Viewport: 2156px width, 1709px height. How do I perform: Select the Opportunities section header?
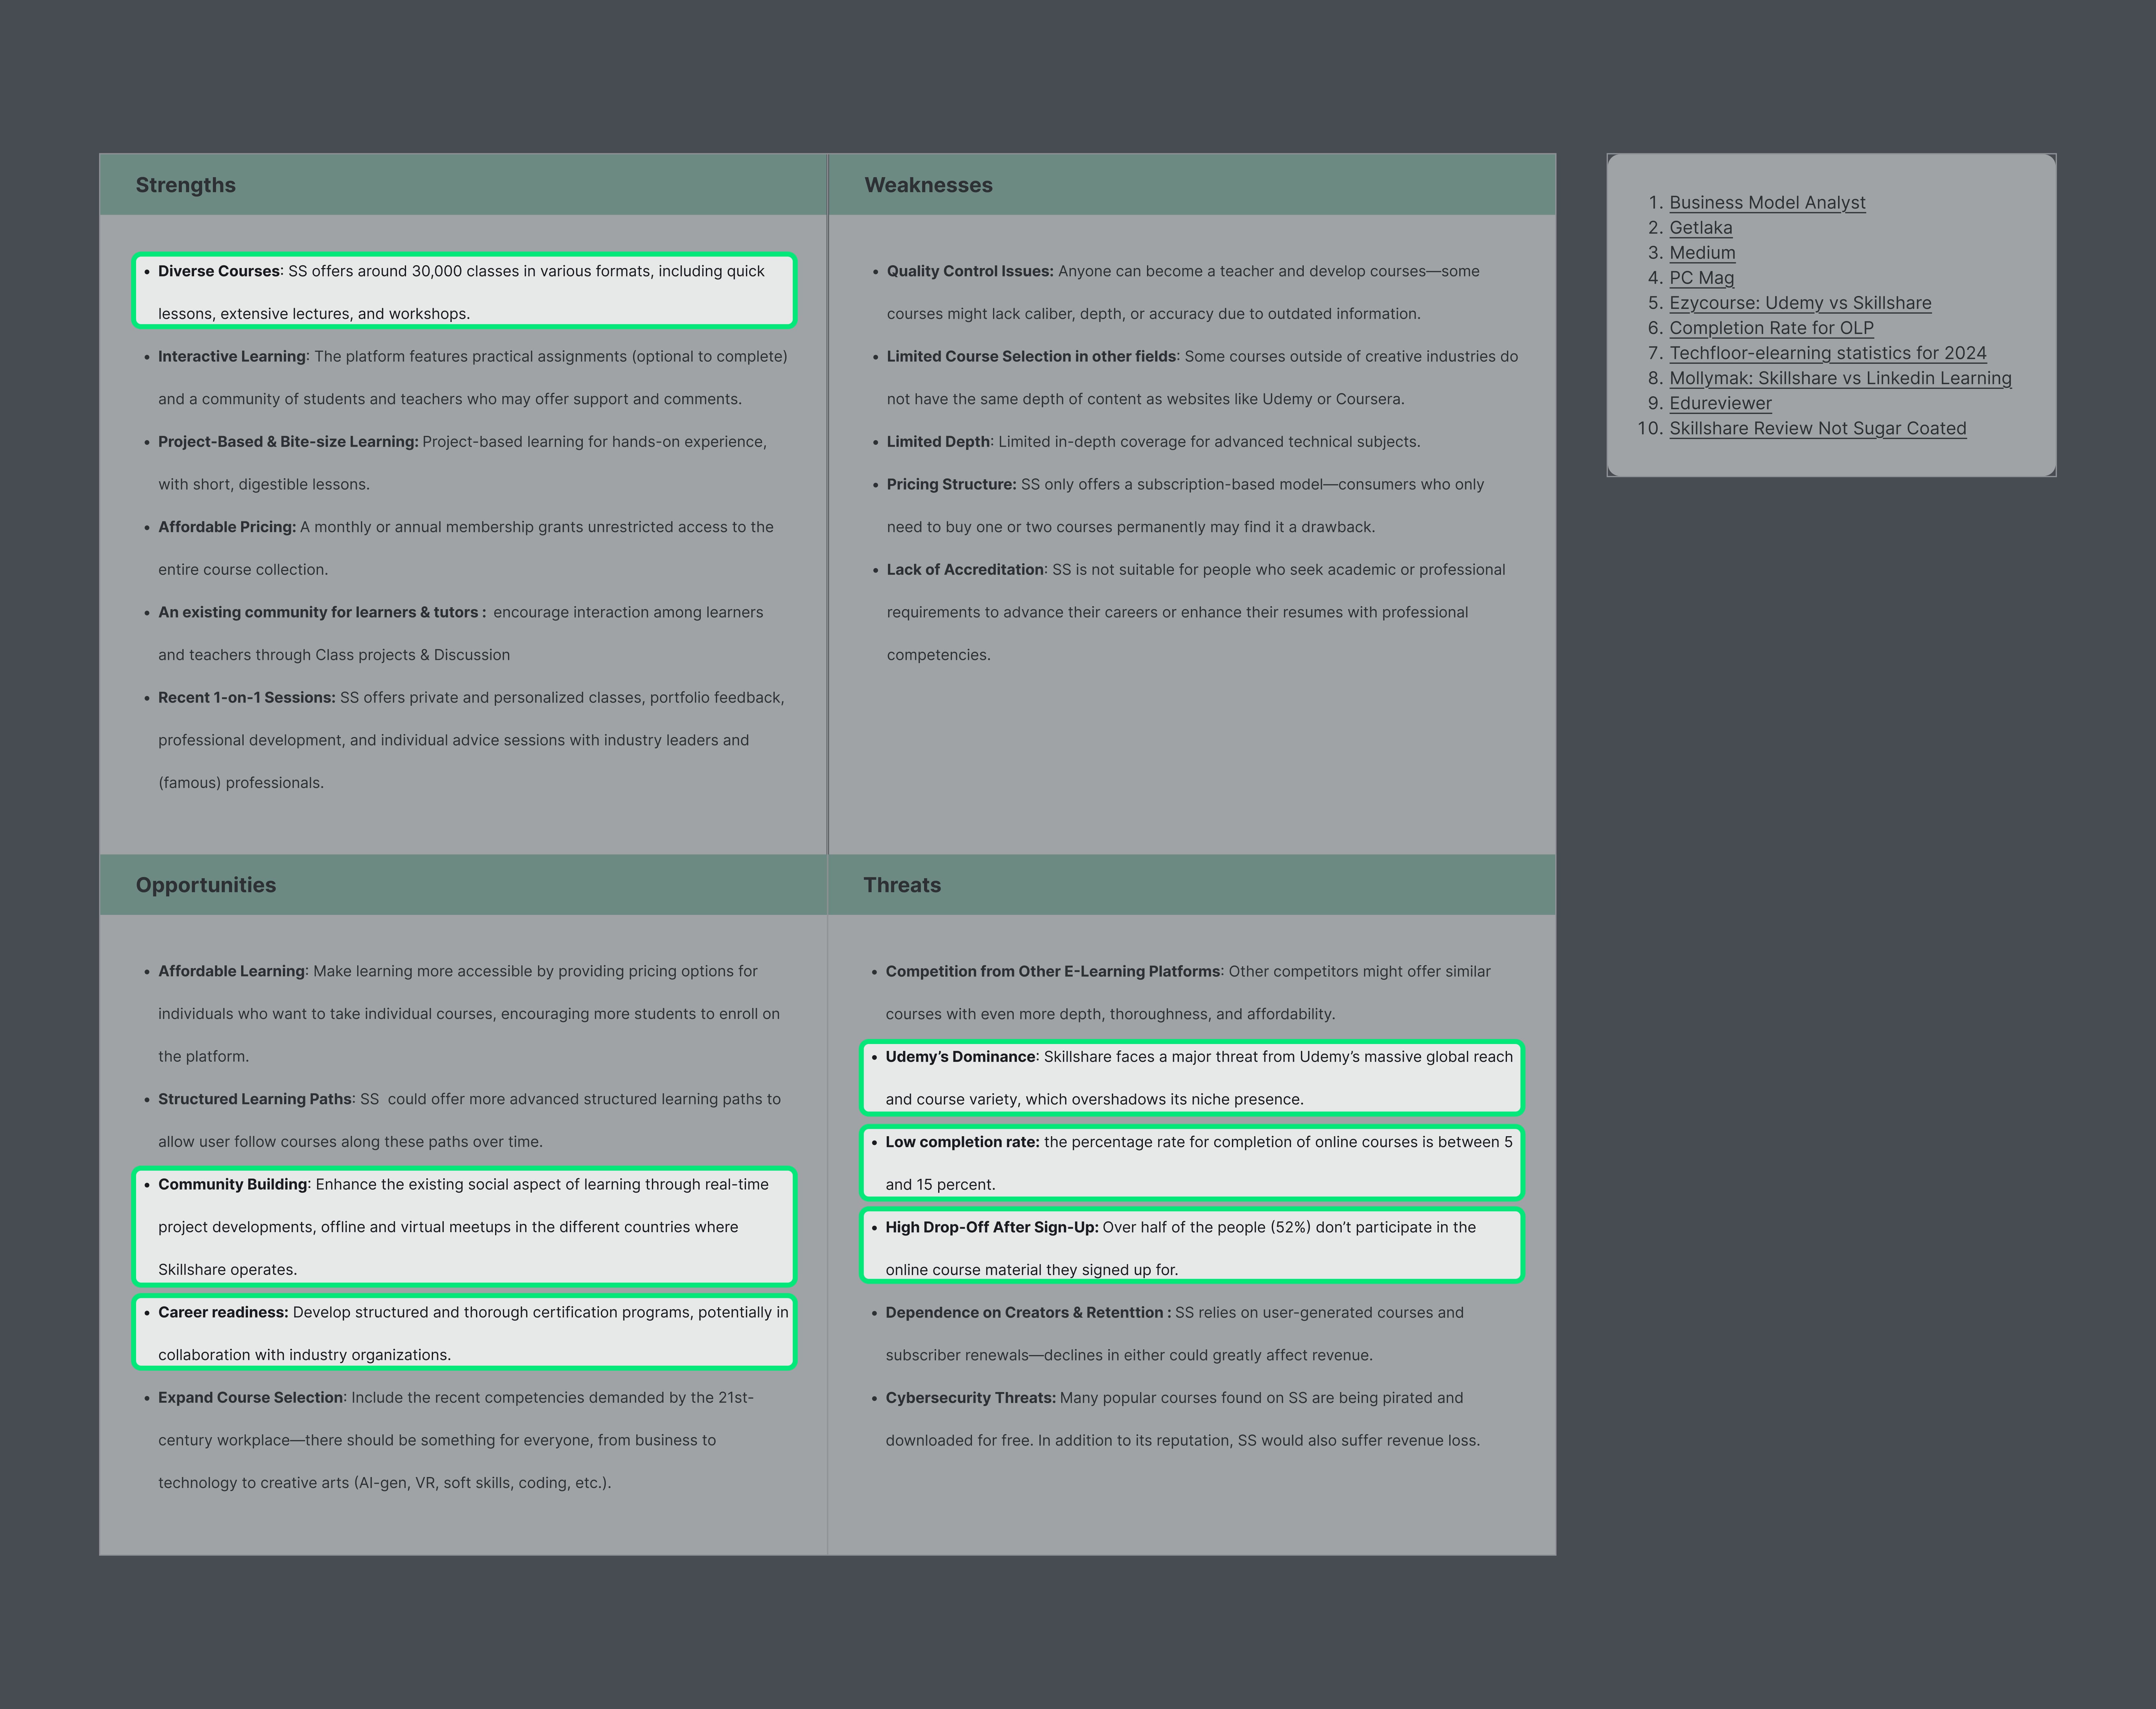(x=206, y=885)
